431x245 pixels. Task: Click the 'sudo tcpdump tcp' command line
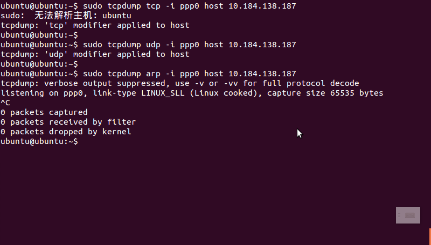(149, 6)
